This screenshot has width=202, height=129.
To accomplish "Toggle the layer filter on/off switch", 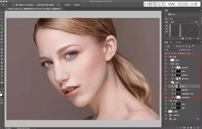I will (x=193, y=46).
